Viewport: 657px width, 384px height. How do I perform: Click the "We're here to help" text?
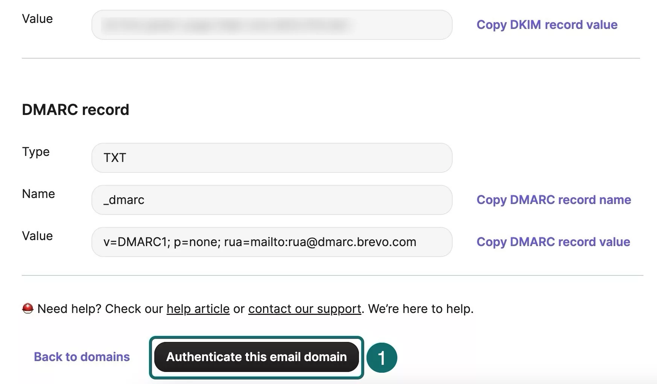(x=420, y=309)
